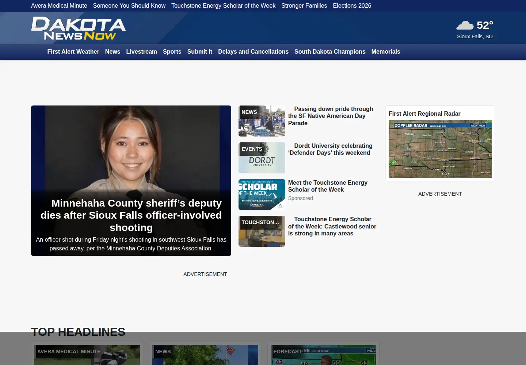Select News in the navigation bar

click(113, 51)
